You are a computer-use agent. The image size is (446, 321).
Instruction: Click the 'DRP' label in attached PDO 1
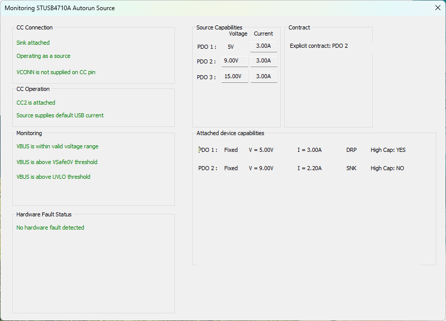point(351,150)
